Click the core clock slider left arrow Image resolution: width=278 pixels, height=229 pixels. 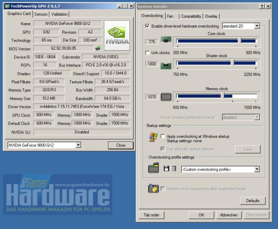click(177, 46)
